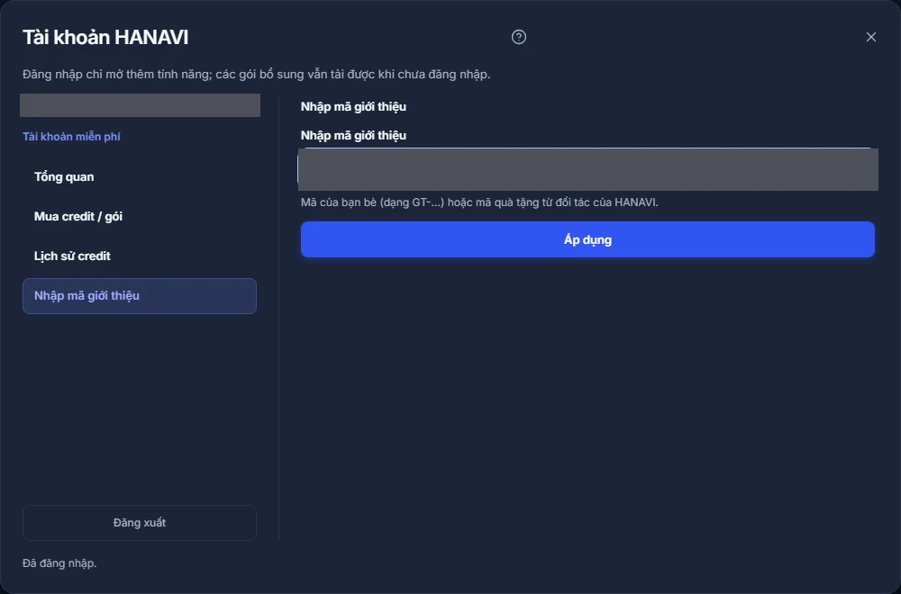Click the blue Áp dụng button
Image resolution: width=901 pixels, height=594 pixels.
587,240
